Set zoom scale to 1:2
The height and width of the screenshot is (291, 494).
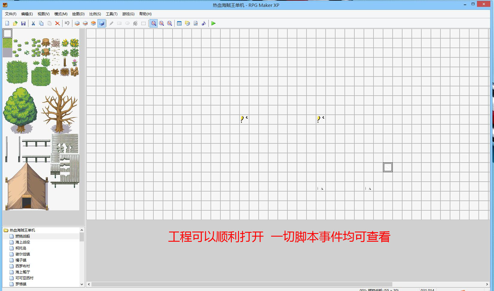[x=161, y=23]
